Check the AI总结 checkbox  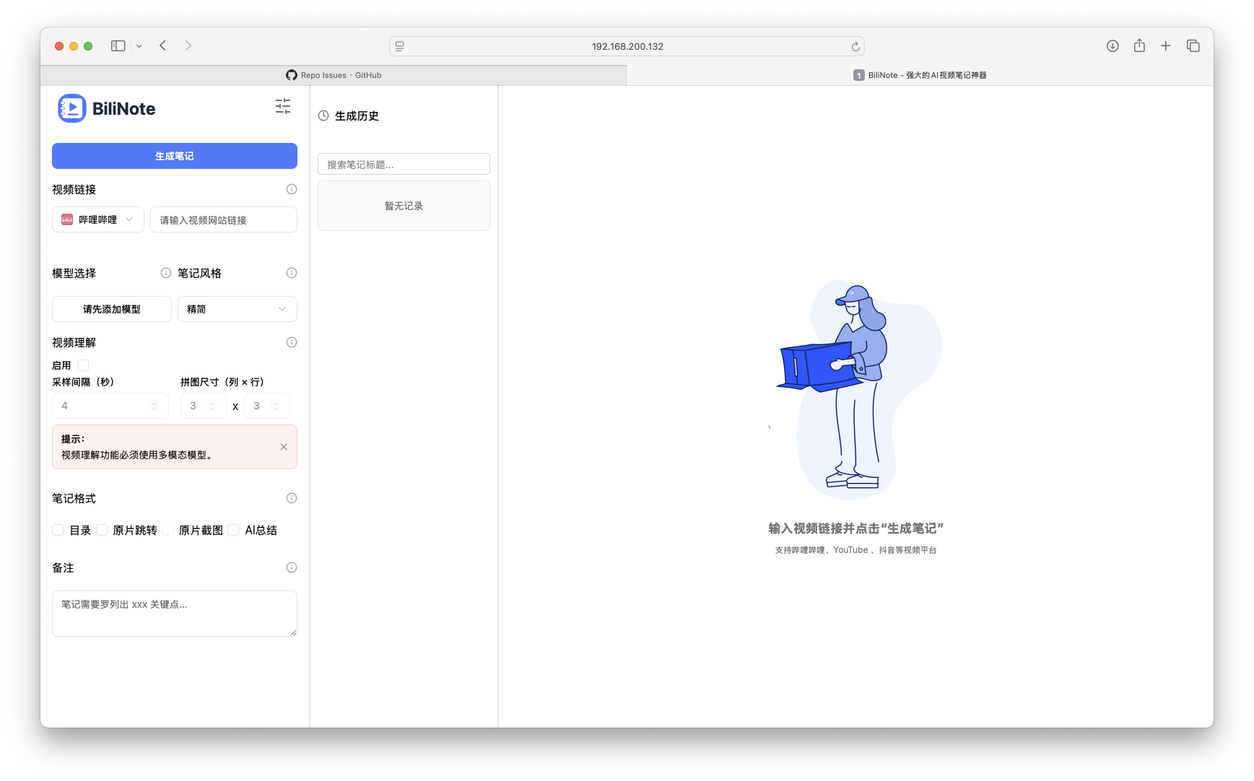pyautogui.click(x=233, y=530)
